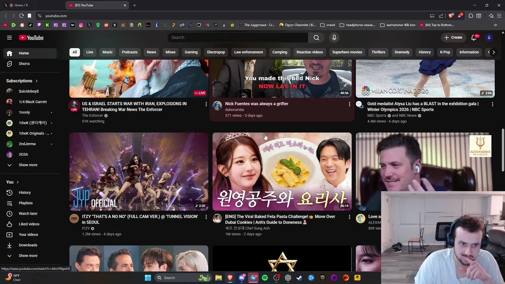
Task: Open NBC Sports channel link
Action: [x=377, y=116]
